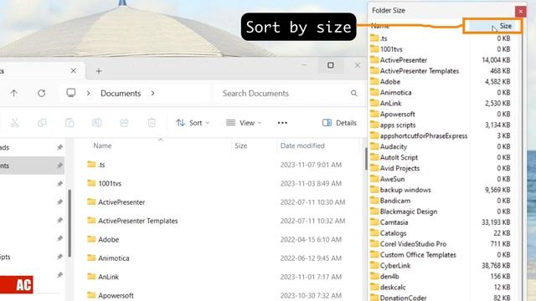Select the .ts folder in Explorer
Viewport: 536px width, 301px height.
[101, 165]
